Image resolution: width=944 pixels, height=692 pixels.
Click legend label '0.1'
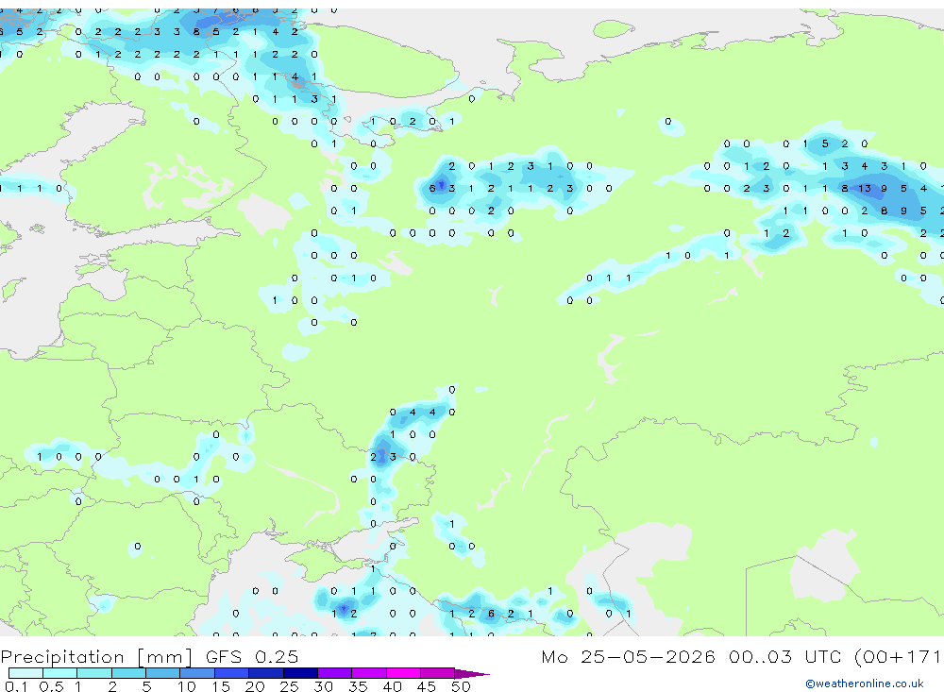(16, 686)
